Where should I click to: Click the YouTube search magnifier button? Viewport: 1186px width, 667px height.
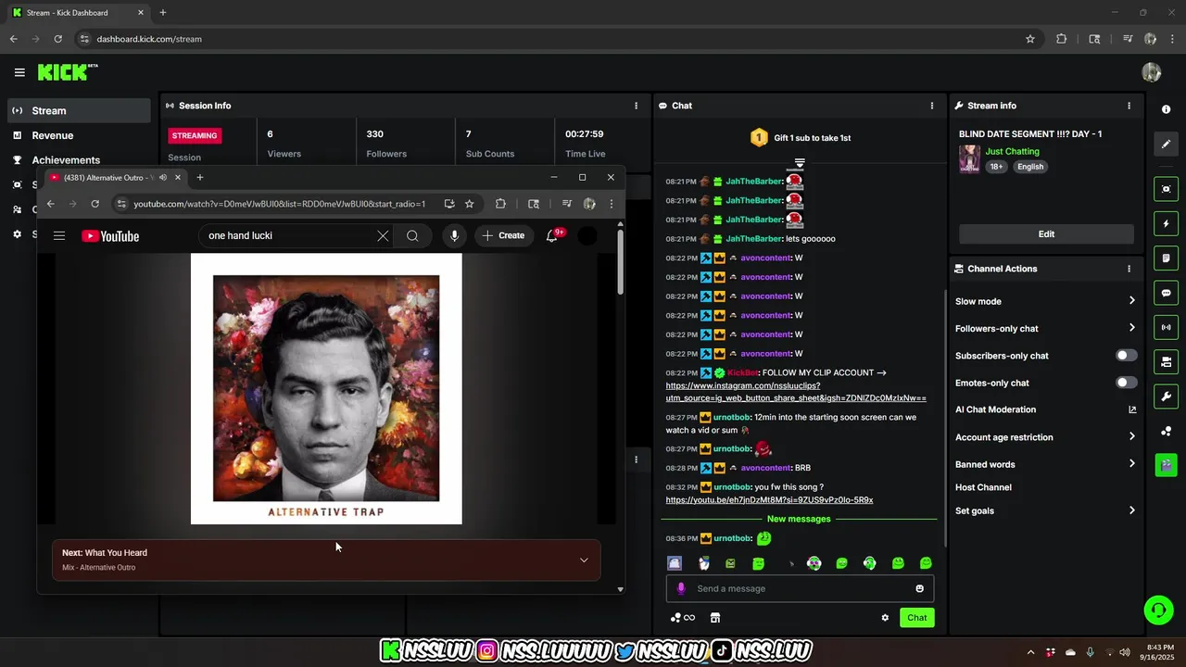412,235
